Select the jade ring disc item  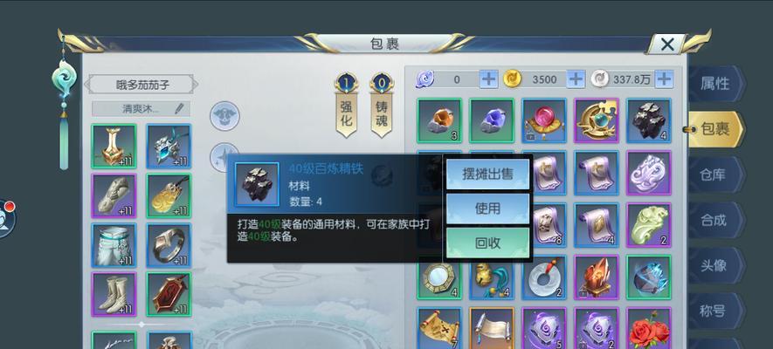[x=544, y=277]
